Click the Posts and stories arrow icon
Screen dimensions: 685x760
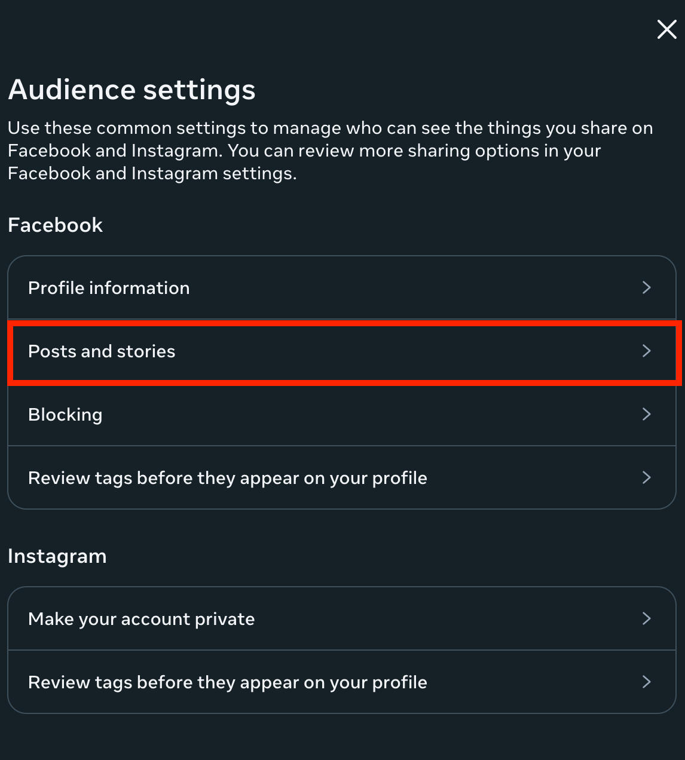click(x=646, y=351)
